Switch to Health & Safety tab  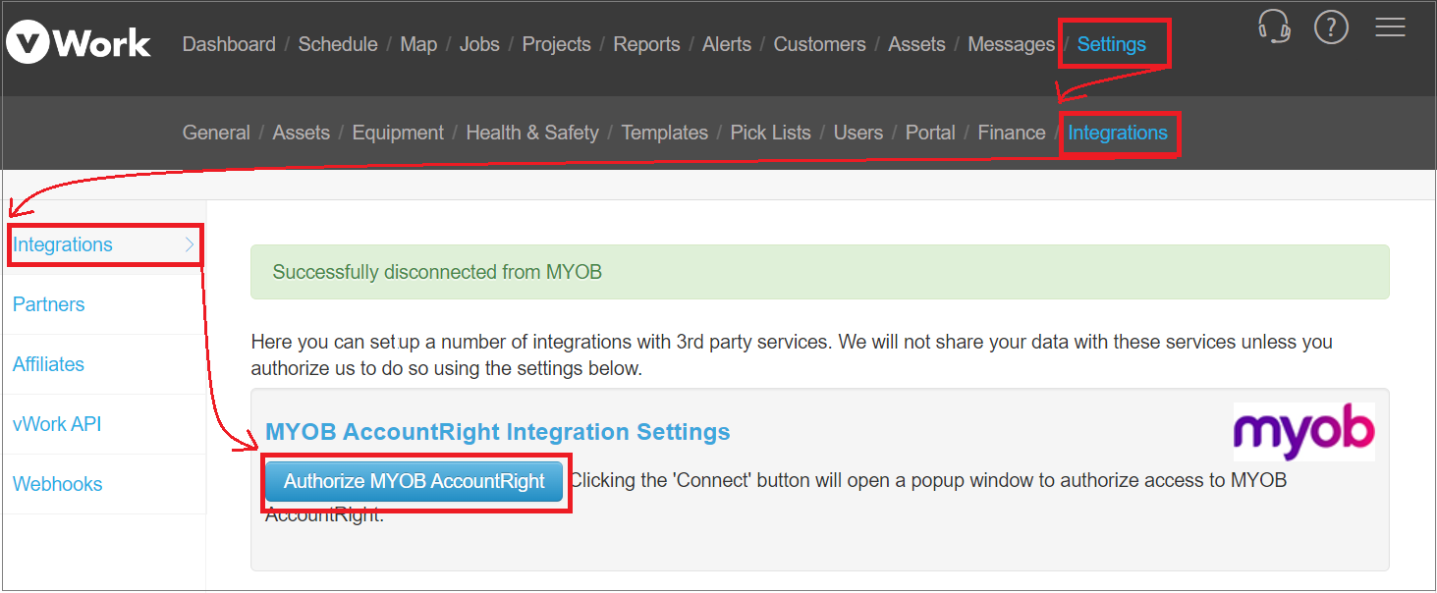click(532, 133)
